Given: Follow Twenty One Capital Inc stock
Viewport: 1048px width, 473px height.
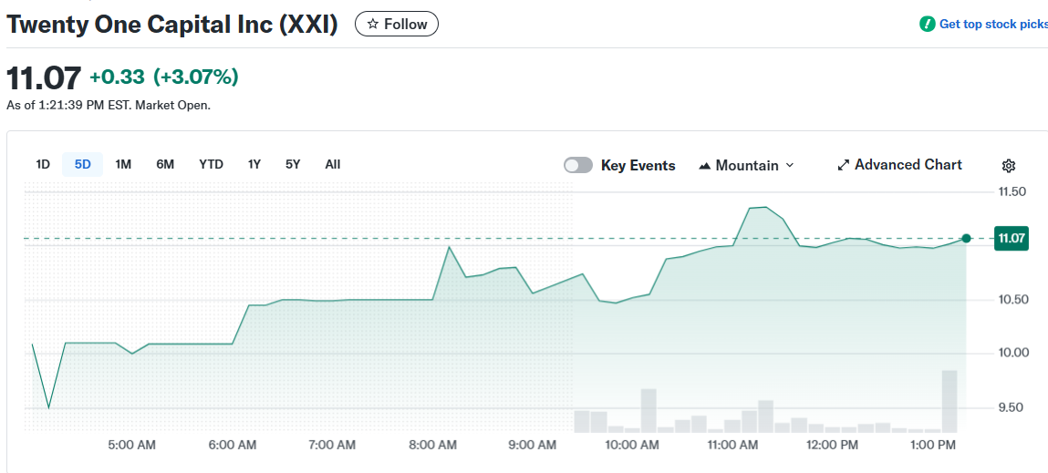Looking at the screenshot, I should 397,25.
